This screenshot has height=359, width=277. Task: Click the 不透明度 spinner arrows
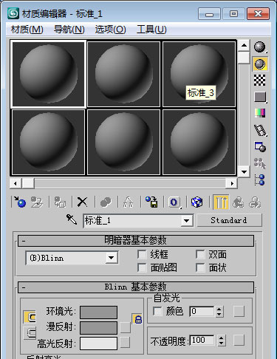pyautogui.click(x=222, y=341)
